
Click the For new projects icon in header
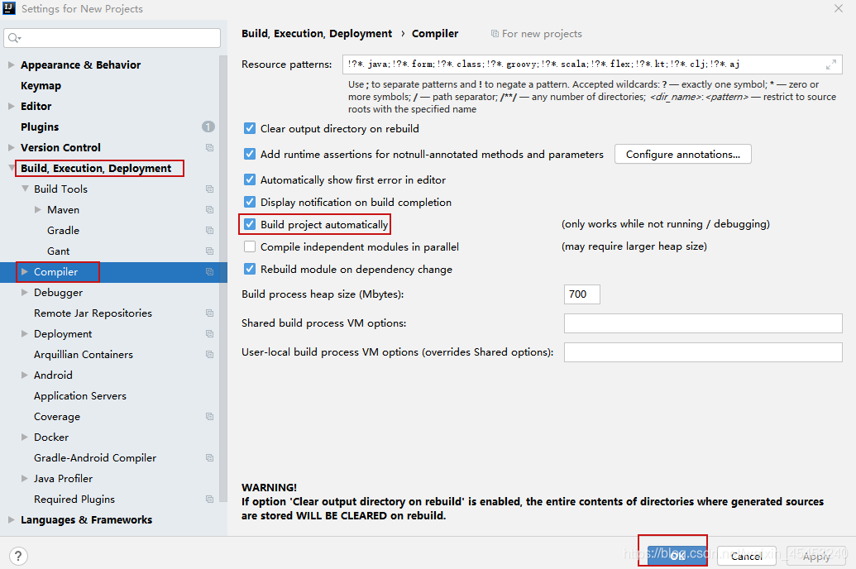(495, 34)
